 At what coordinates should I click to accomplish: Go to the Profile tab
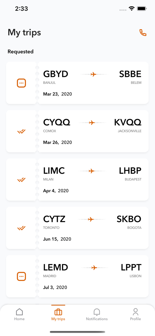[x=136, y=314]
